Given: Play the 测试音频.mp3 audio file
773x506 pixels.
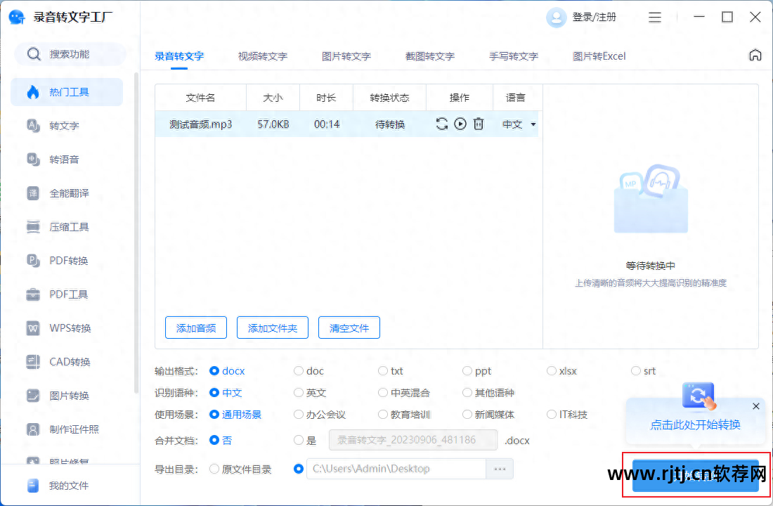Looking at the screenshot, I should (460, 124).
